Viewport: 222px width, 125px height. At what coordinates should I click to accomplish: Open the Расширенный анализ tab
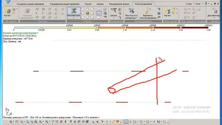tap(119, 4)
